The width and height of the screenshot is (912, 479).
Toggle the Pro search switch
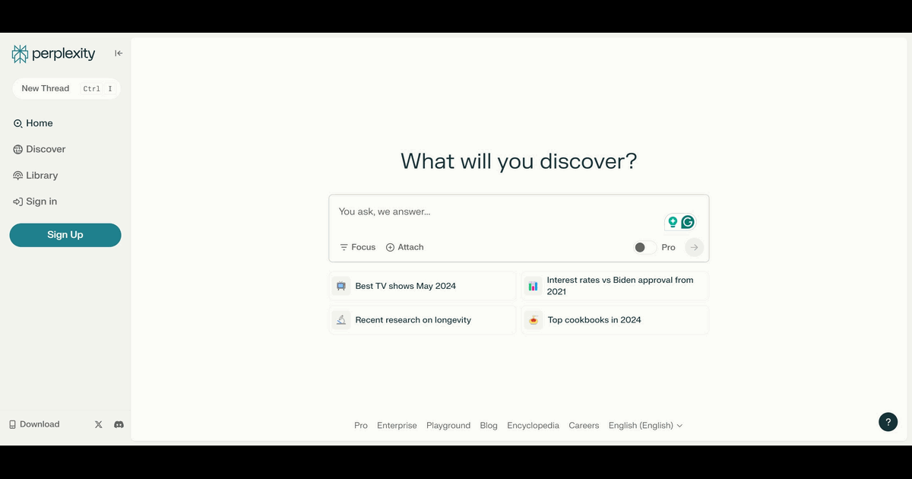pyautogui.click(x=644, y=247)
